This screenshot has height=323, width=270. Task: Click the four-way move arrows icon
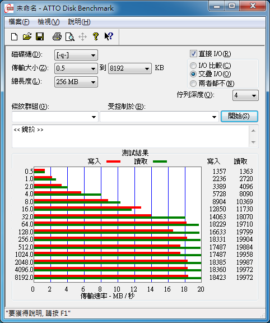tap(82, 37)
